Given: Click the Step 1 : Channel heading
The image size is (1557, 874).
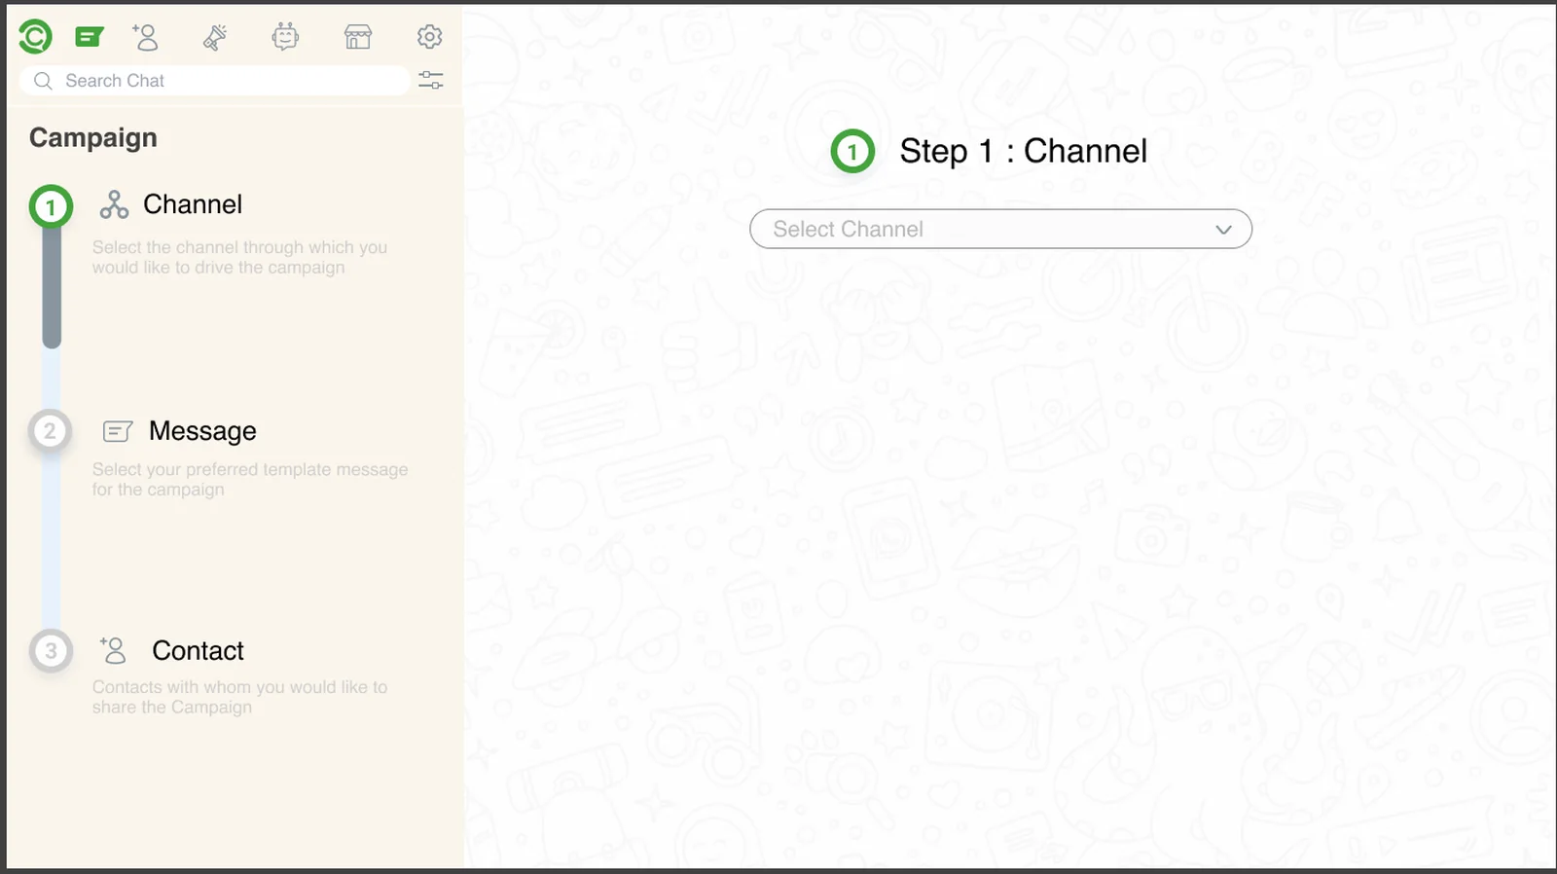Looking at the screenshot, I should coord(1023,151).
